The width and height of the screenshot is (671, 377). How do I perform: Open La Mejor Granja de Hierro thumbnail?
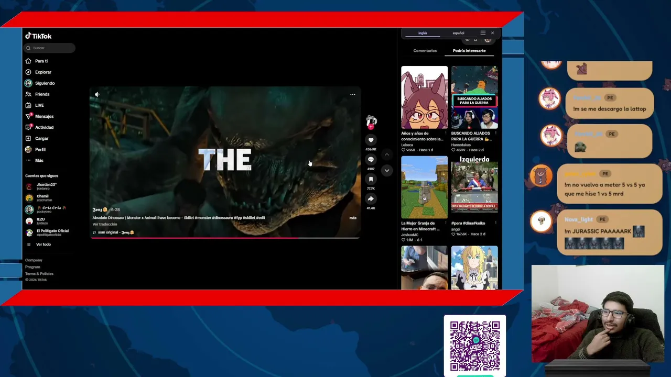coord(424,187)
